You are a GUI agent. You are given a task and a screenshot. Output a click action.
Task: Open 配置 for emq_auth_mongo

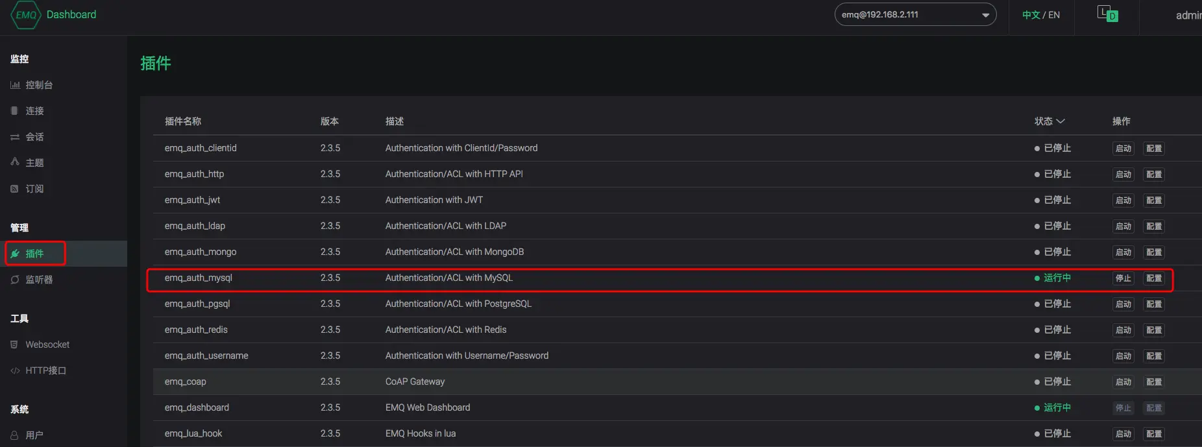[1153, 252]
